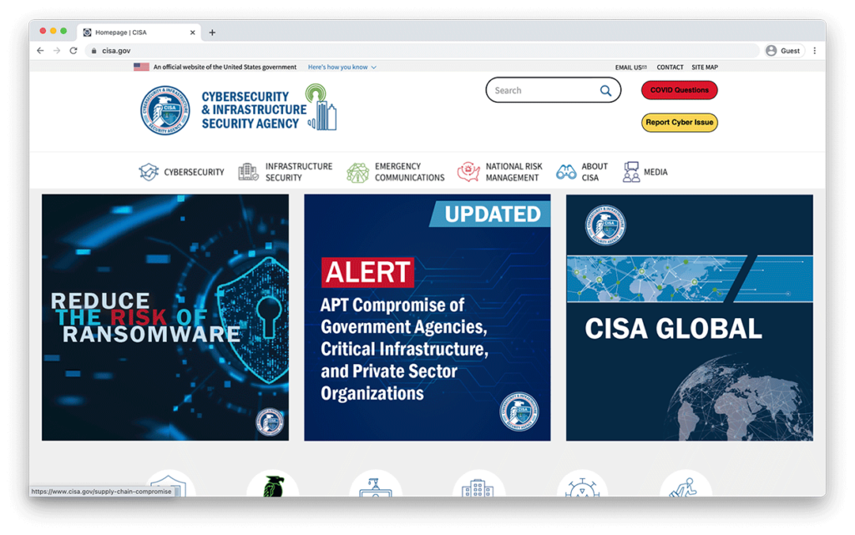Open a new tab with plus button
This screenshot has height=535, width=855.
click(x=212, y=33)
